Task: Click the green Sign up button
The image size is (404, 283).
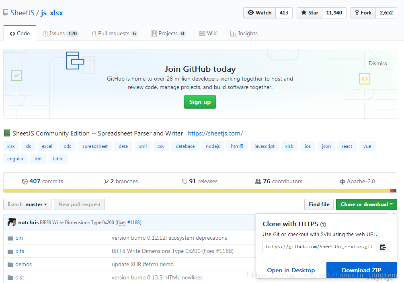Action: (200, 102)
